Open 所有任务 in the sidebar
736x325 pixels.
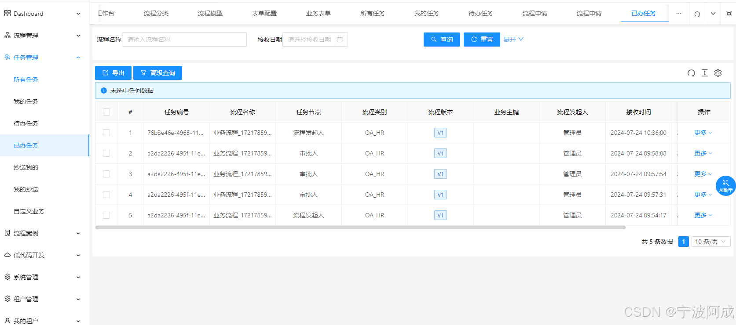tap(26, 79)
